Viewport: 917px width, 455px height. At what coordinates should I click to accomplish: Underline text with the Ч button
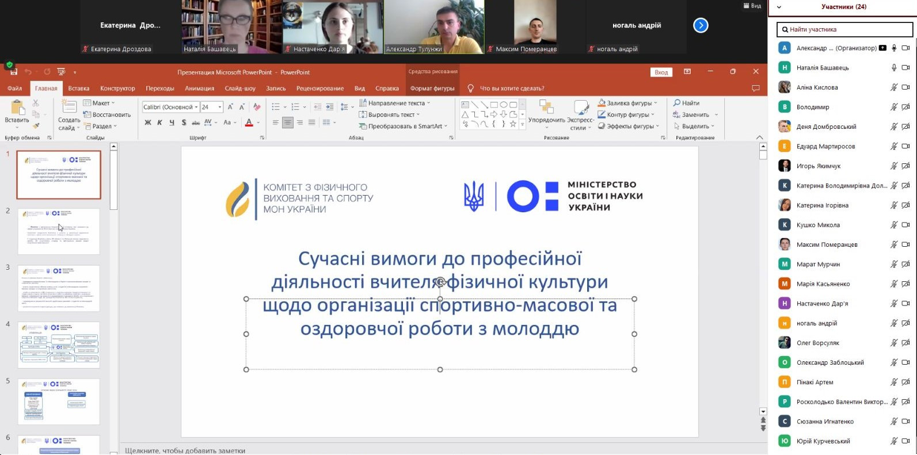coord(172,123)
